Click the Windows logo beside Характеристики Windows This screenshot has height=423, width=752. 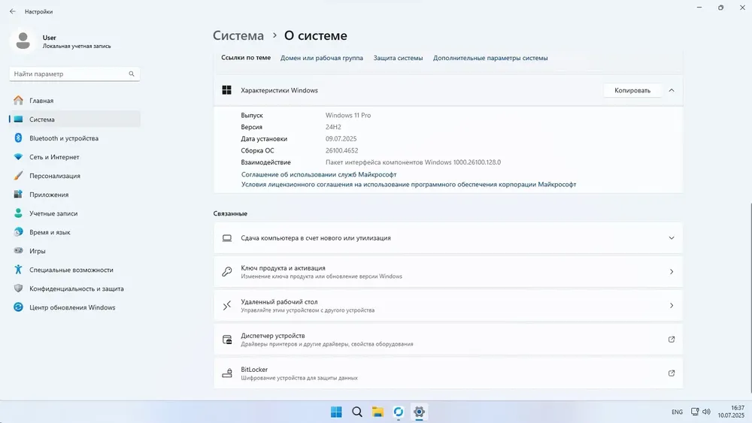coord(227,90)
